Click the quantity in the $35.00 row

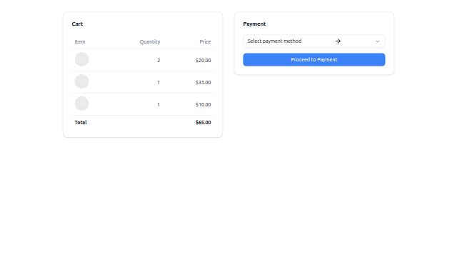pyautogui.click(x=159, y=83)
